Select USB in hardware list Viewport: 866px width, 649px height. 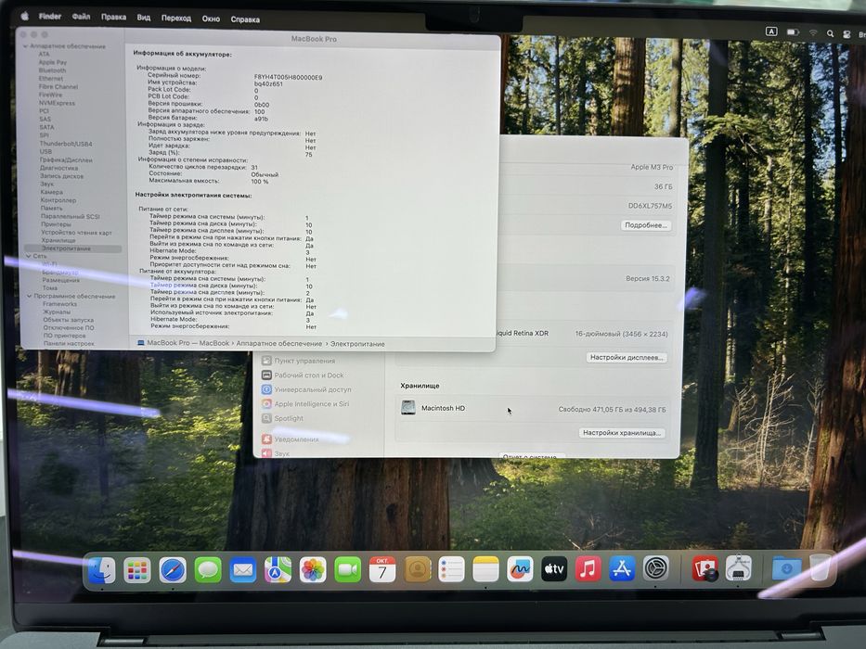point(45,152)
